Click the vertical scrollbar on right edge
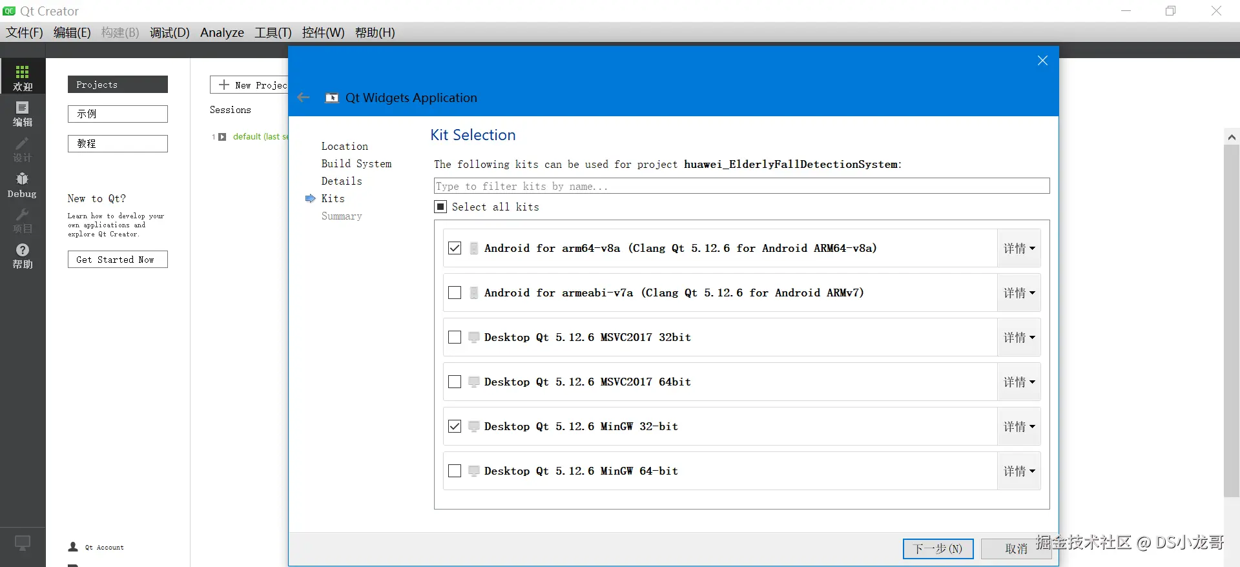 (x=1232, y=321)
